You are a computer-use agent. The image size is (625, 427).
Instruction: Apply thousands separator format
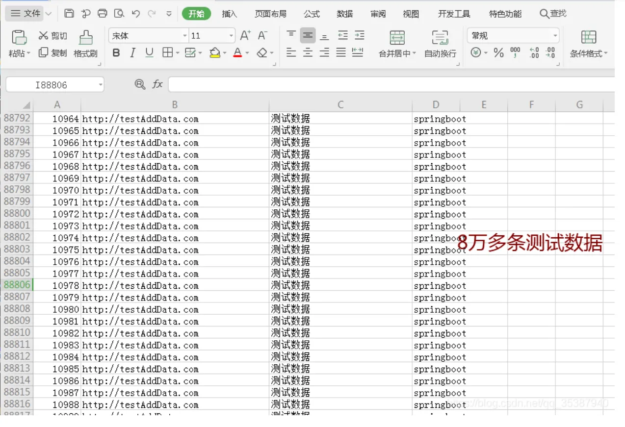point(515,52)
